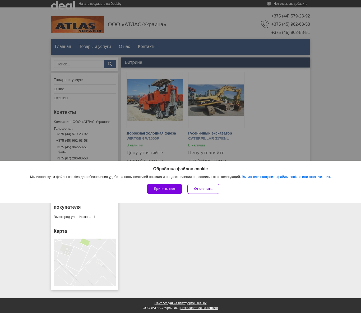The height and width of the screenshot is (313, 361).
Task: Open 'Контакты' navigation item
Action: click(x=147, y=47)
